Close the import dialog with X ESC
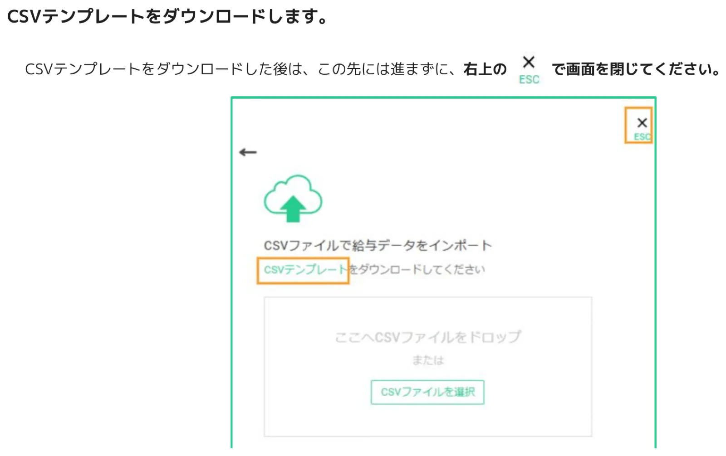Image resolution: width=726 pixels, height=456 pixels. (642, 128)
